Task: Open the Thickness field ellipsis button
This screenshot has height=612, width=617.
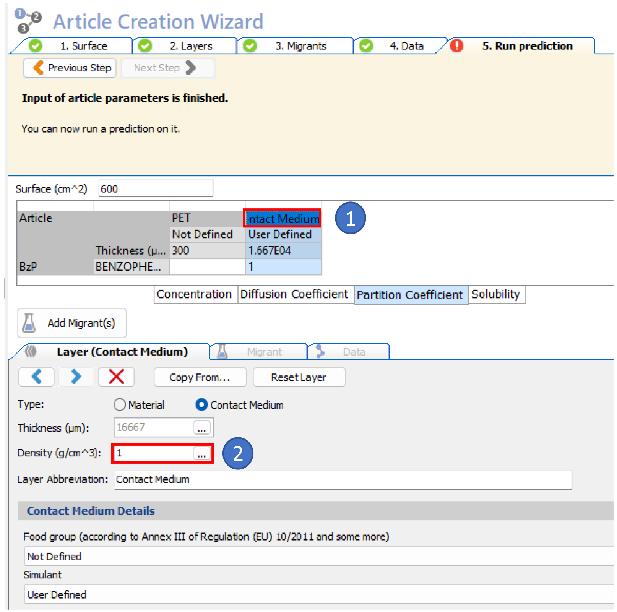Action: point(201,428)
